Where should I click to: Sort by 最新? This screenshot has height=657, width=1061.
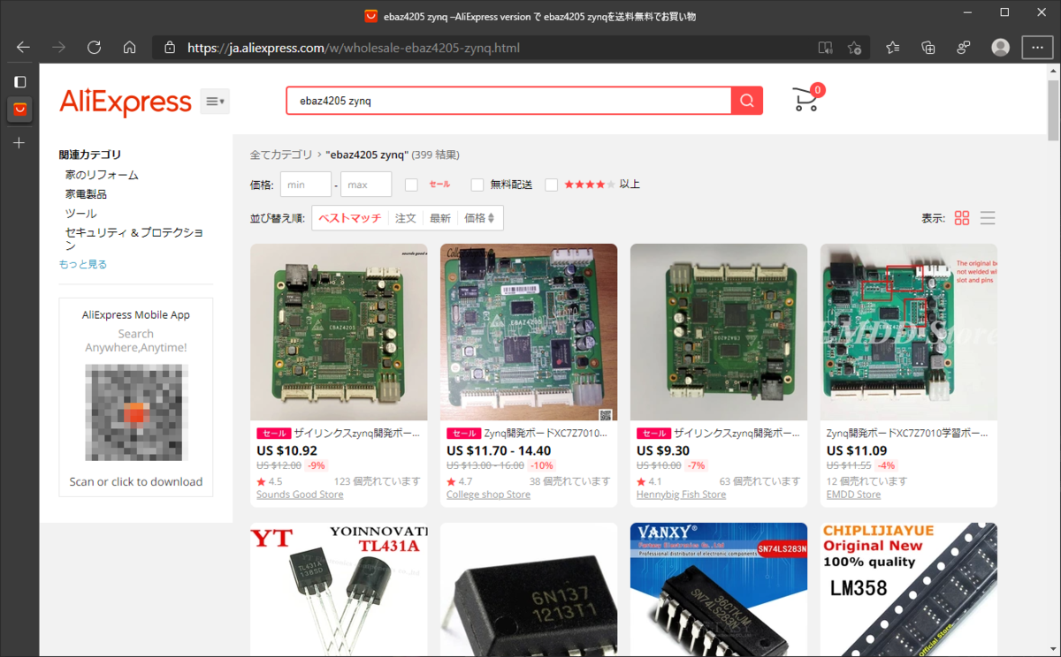coord(440,218)
